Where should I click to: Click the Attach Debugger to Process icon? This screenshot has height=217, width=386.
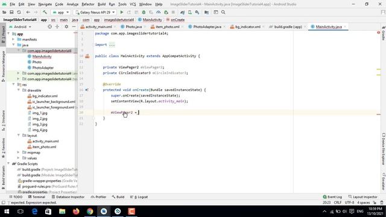[166, 12]
